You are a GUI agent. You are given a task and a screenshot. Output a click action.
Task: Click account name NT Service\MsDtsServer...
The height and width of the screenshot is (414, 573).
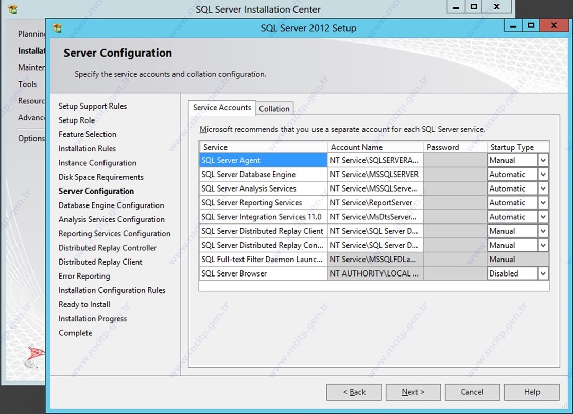click(x=375, y=217)
